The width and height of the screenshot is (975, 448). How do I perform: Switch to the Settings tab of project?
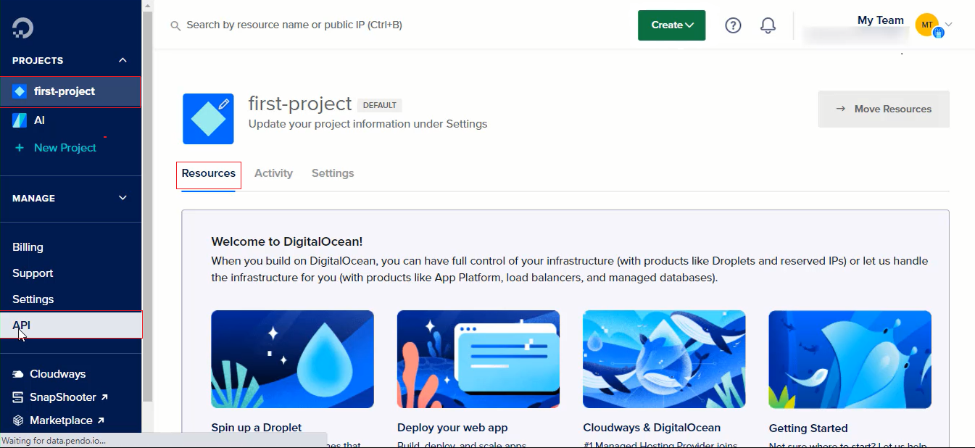click(333, 173)
